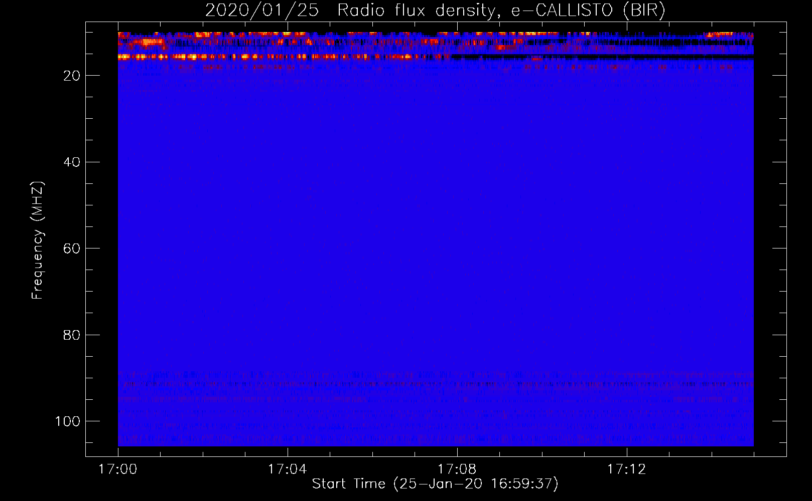Click the '17:08' time tick label
This screenshot has height=501, width=812.
(x=457, y=469)
